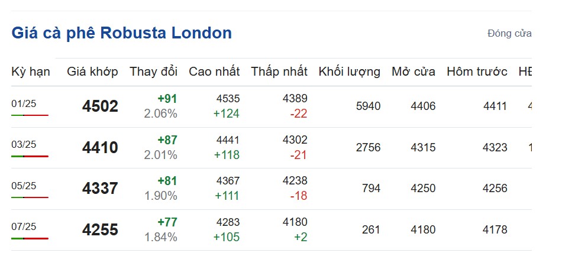Image resolution: width=562 pixels, height=256 pixels.
Task: Click the Thay đổi column header
Action: [x=153, y=72]
